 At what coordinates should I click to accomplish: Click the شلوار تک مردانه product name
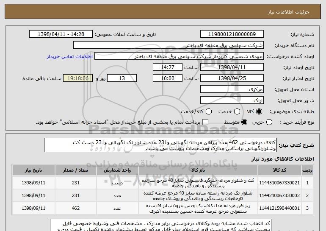[x=198, y=196]
